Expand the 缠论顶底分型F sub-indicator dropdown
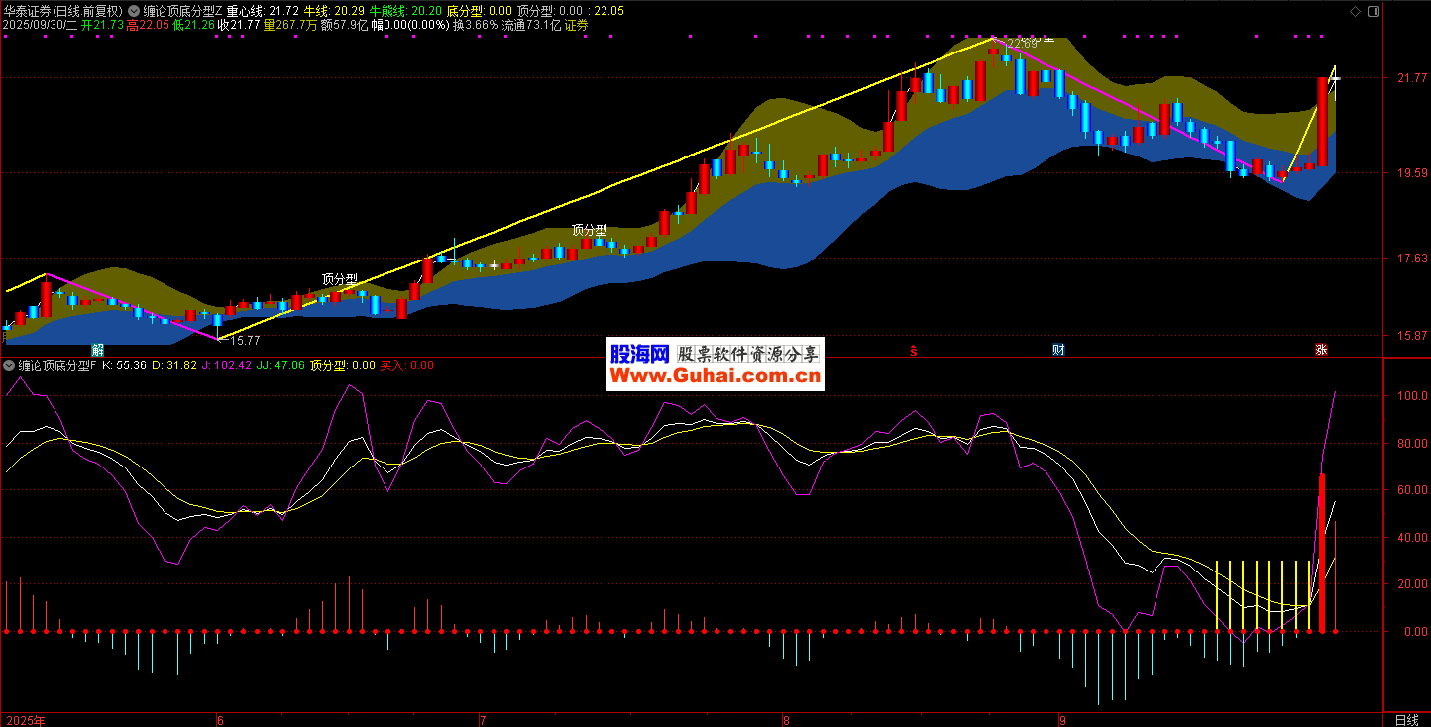The width and height of the screenshot is (1431, 727). point(9,365)
